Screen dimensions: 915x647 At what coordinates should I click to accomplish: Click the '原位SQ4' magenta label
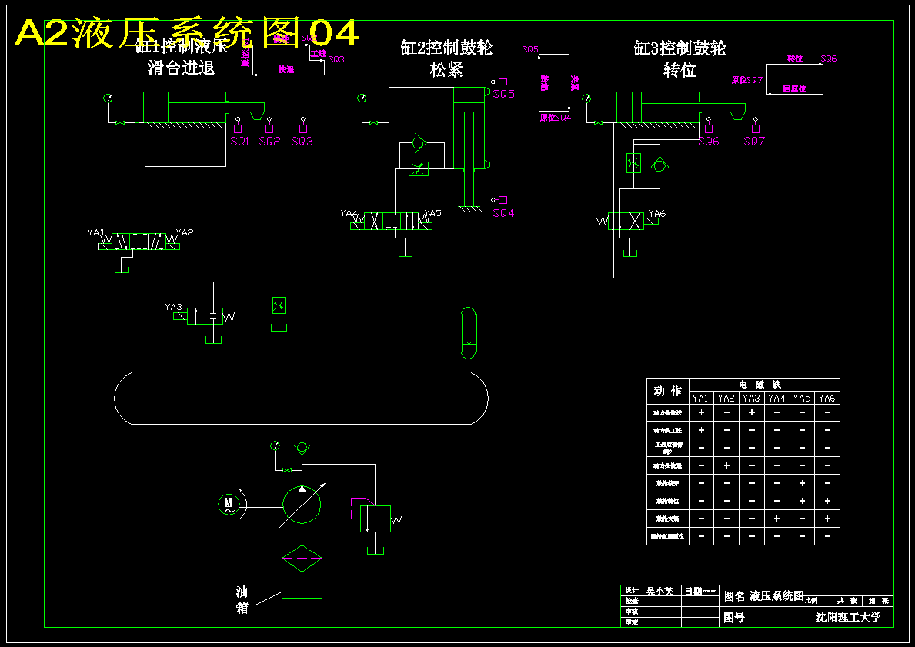[x=555, y=117]
